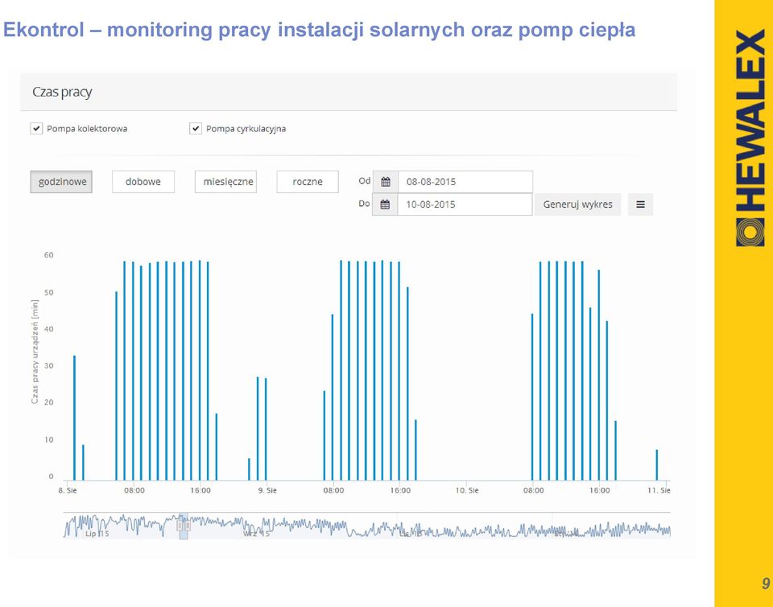
Task: Click the navigator timeline near Lip 15
Action: click(x=97, y=534)
